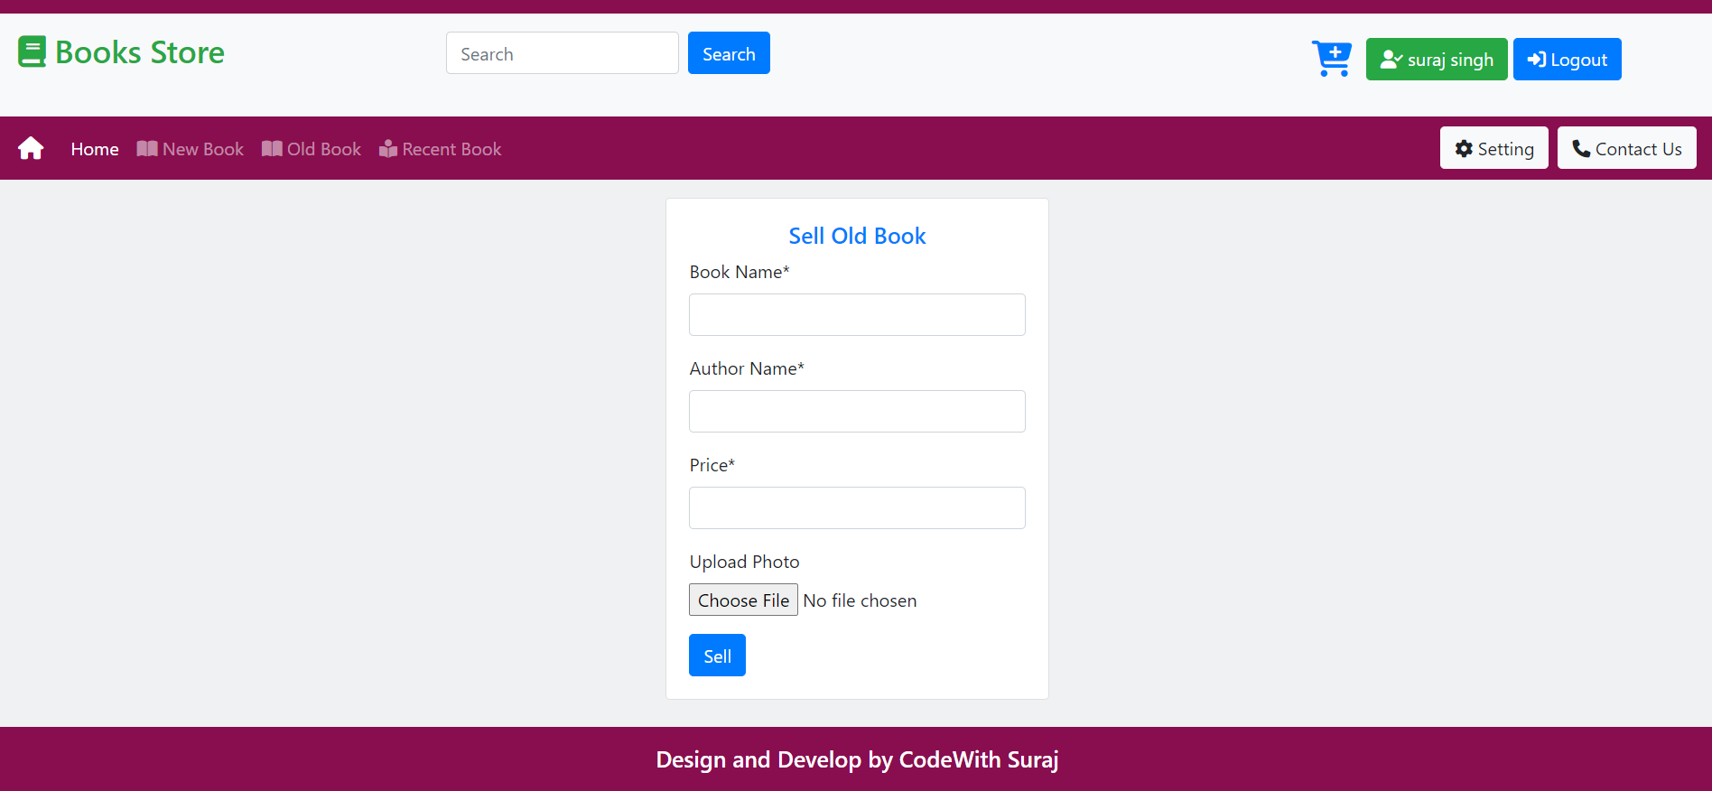Click the person icon beside suraj singh

(x=1391, y=59)
